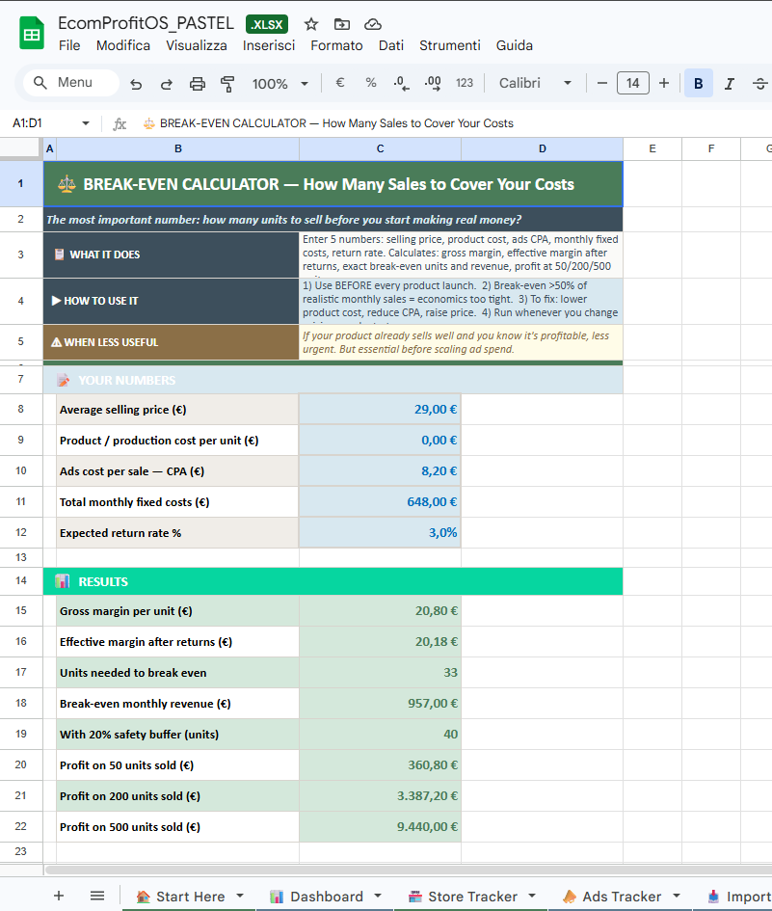Open the all sheets list button
The height and width of the screenshot is (911, 772).
(97, 896)
